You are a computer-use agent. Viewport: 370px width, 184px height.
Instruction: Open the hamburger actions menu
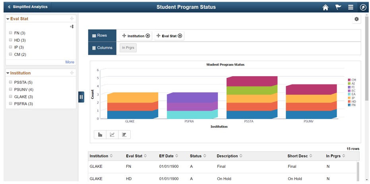350,7
